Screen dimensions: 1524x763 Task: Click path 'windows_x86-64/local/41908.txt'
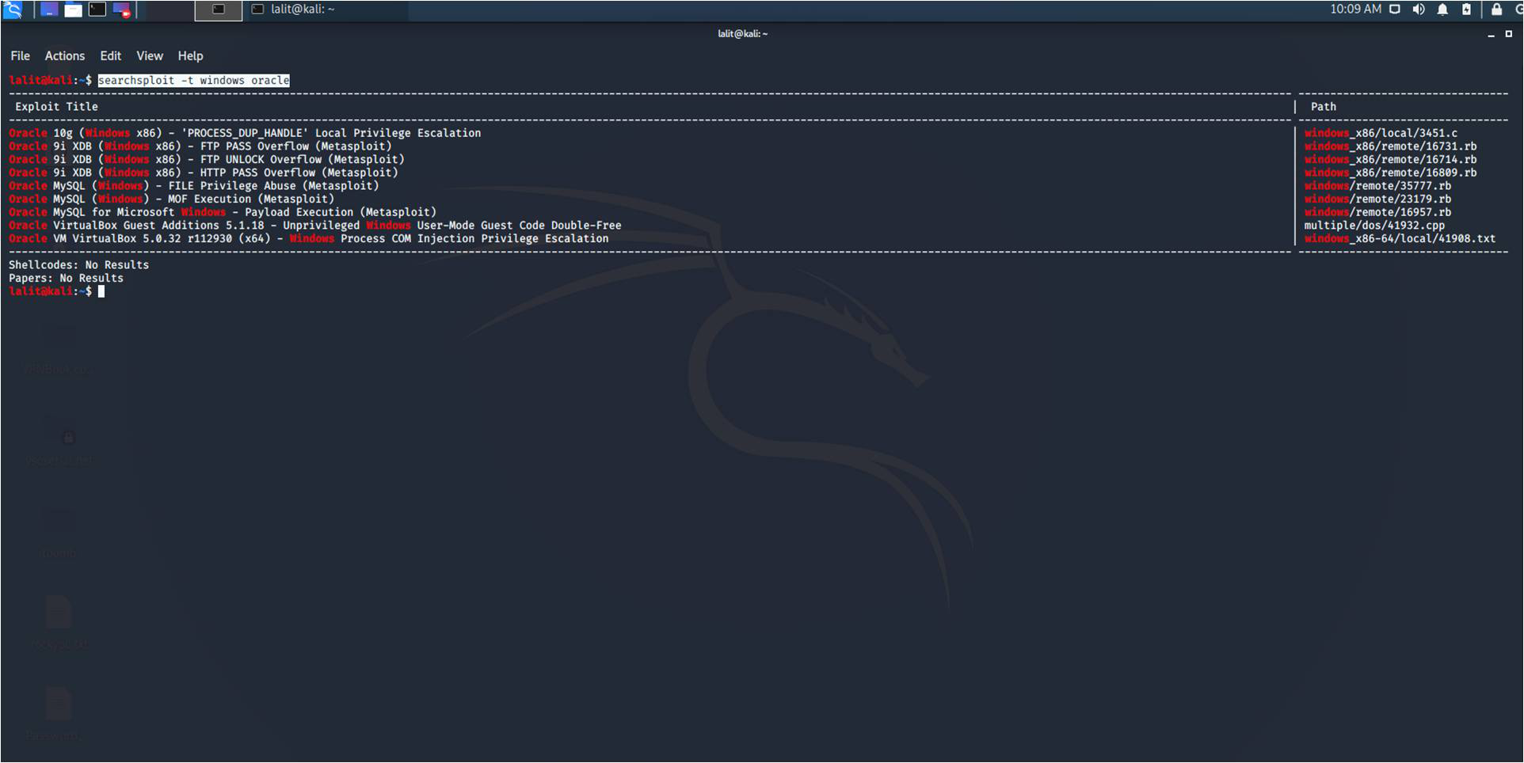click(x=1400, y=239)
